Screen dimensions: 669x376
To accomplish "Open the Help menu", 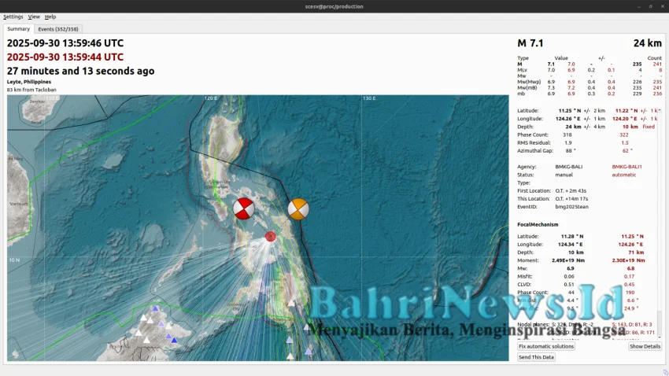I will [50, 17].
